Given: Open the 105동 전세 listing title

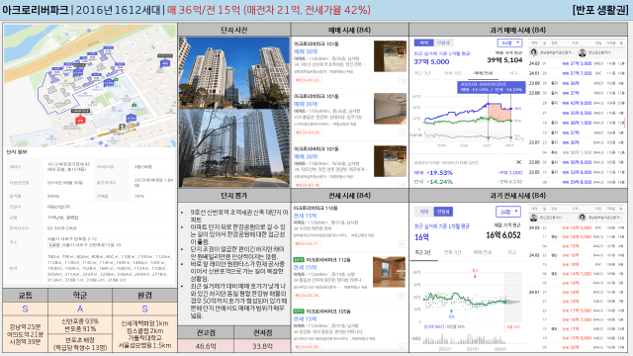Looking at the screenshot, I should (328, 311).
